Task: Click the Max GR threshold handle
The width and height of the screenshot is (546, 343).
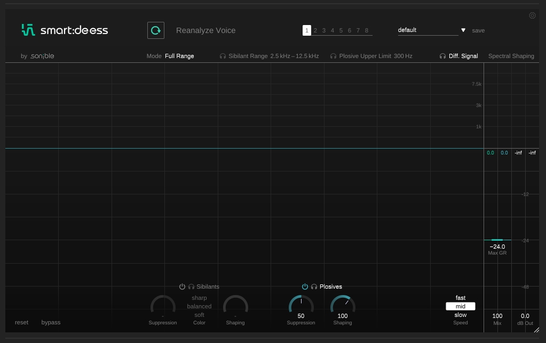Action: pyautogui.click(x=497, y=240)
